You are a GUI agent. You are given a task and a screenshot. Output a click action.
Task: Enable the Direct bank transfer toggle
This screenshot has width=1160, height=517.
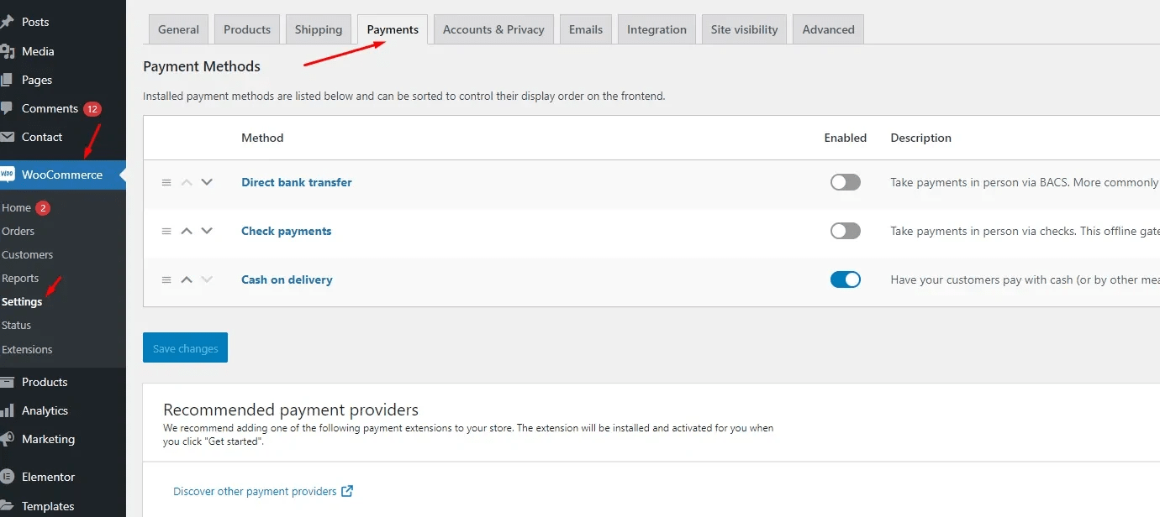pyautogui.click(x=845, y=182)
